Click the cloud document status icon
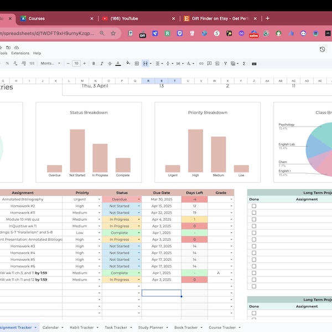 point(17,48)
